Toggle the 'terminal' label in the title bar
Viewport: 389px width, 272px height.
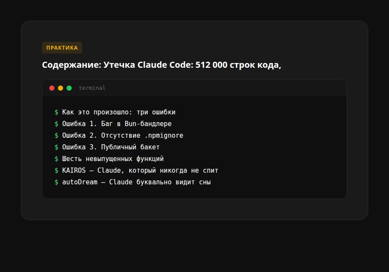point(92,88)
